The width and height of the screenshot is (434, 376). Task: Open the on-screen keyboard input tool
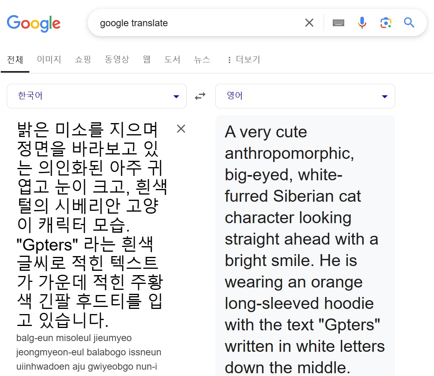click(x=338, y=23)
